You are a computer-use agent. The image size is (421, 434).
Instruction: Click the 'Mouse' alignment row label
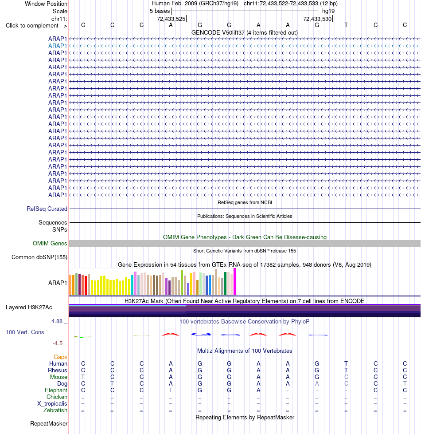pos(58,377)
